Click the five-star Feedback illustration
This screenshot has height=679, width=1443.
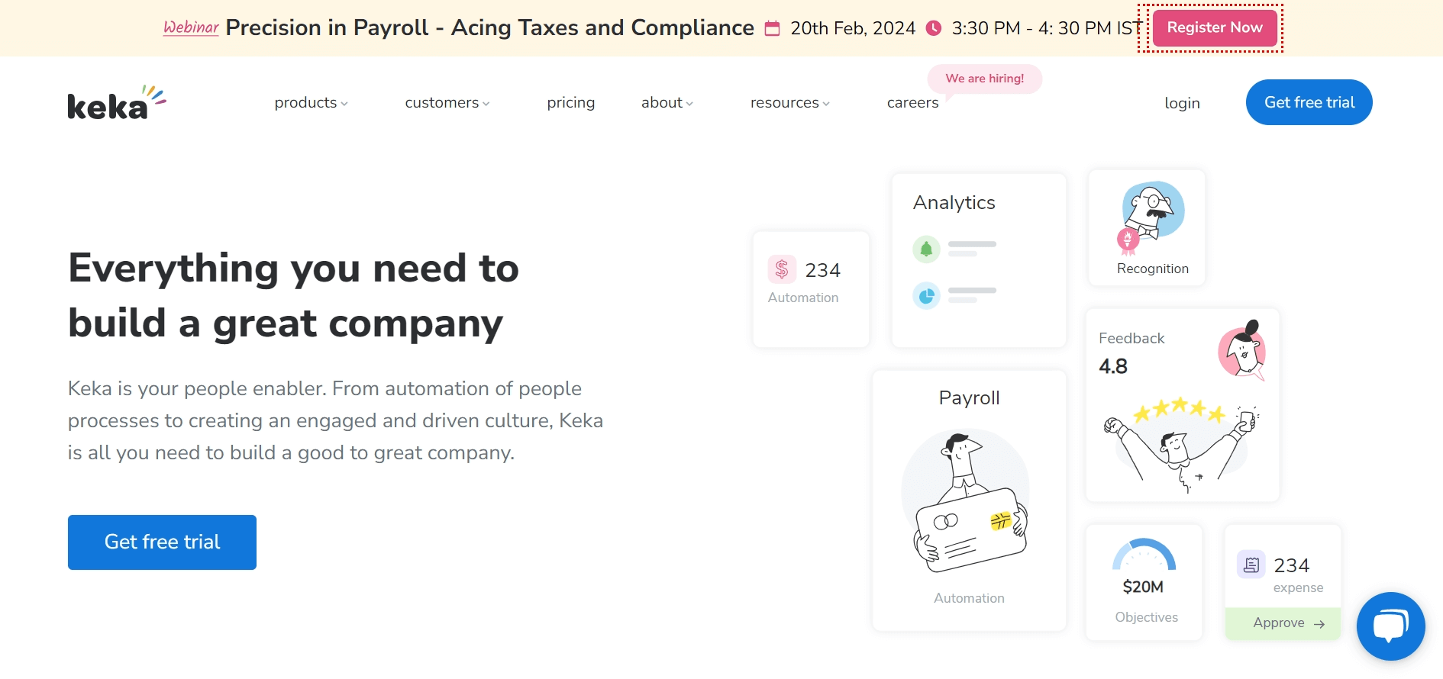click(x=1182, y=443)
